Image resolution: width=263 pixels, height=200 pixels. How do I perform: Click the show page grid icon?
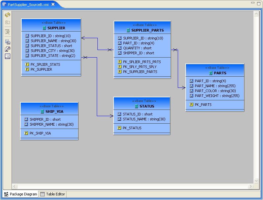pyautogui.click(x=8, y=56)
